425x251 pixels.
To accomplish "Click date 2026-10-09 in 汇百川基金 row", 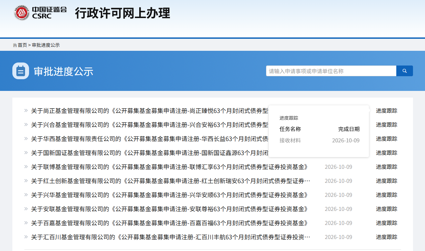I will click(338, 237).
